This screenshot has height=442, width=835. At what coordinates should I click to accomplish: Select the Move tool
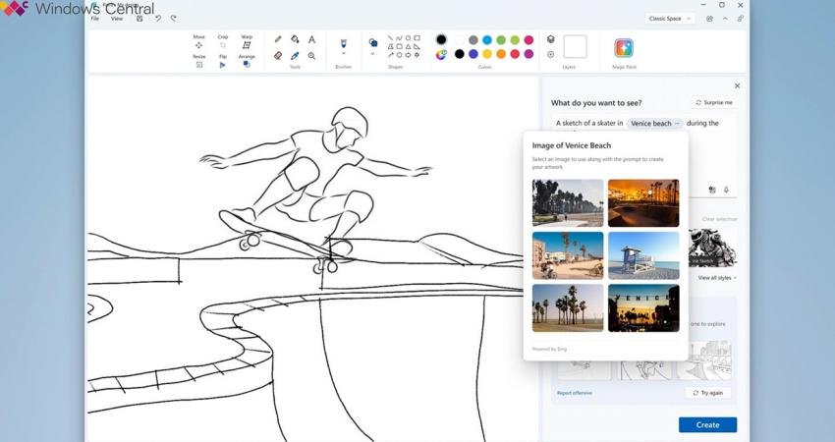(x=198, y=41)
